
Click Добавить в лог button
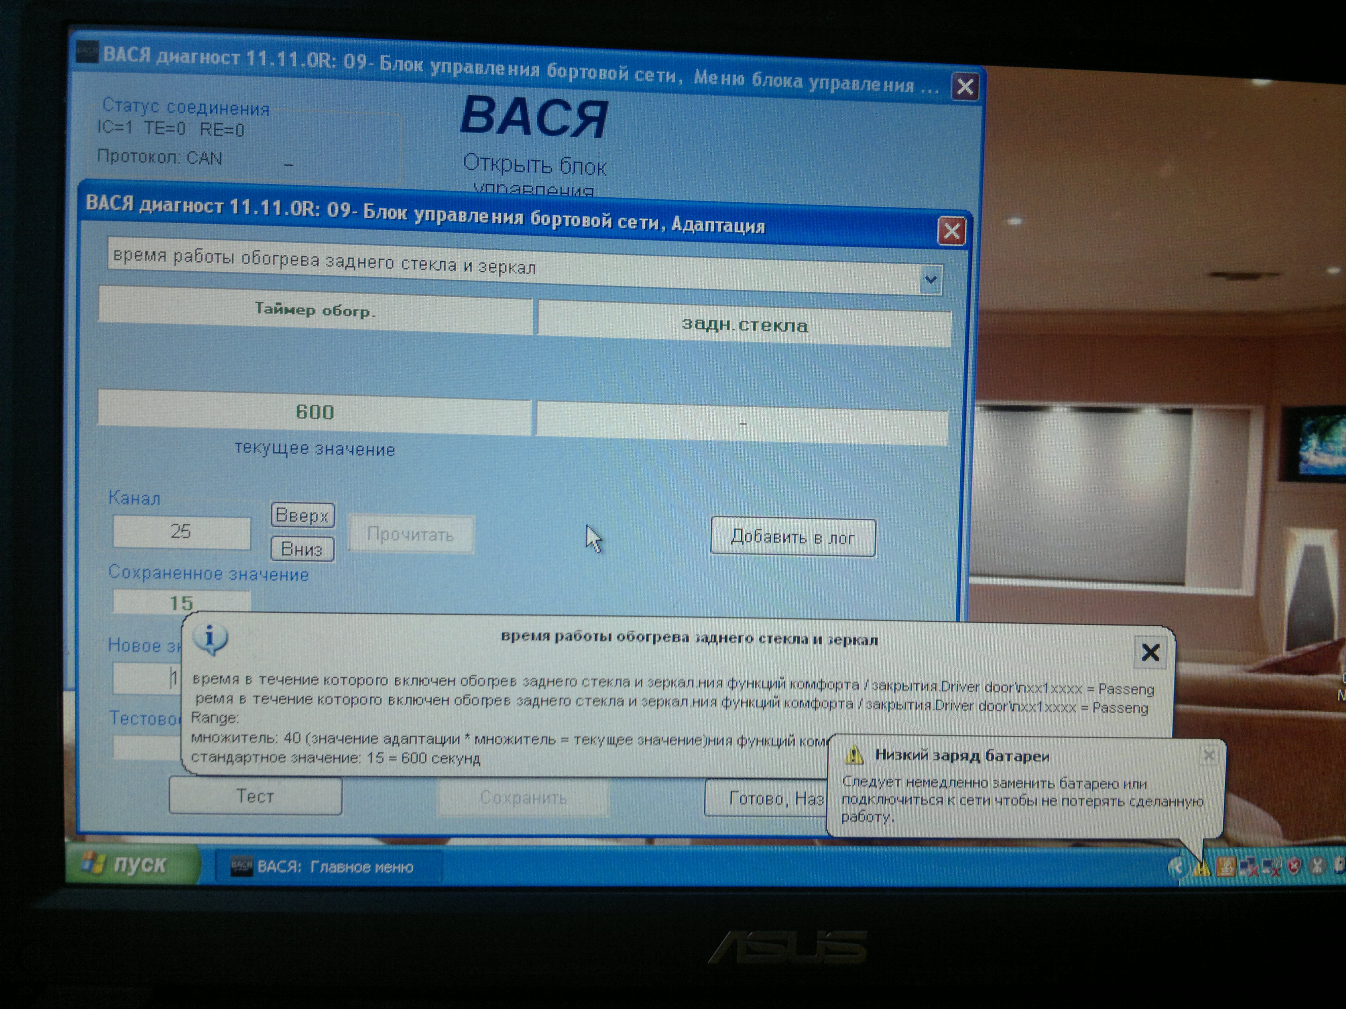793,538
